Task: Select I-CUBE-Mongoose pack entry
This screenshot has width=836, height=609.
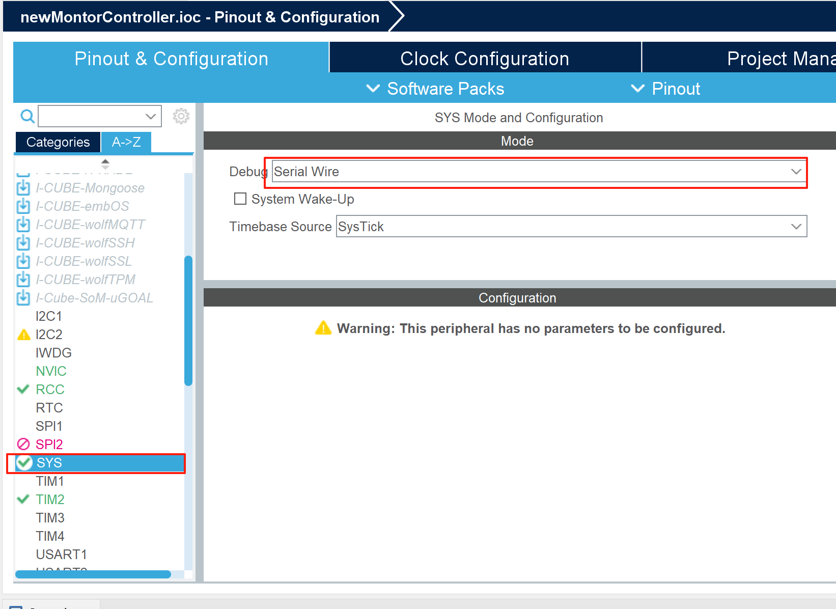Action: pos(90,188)
